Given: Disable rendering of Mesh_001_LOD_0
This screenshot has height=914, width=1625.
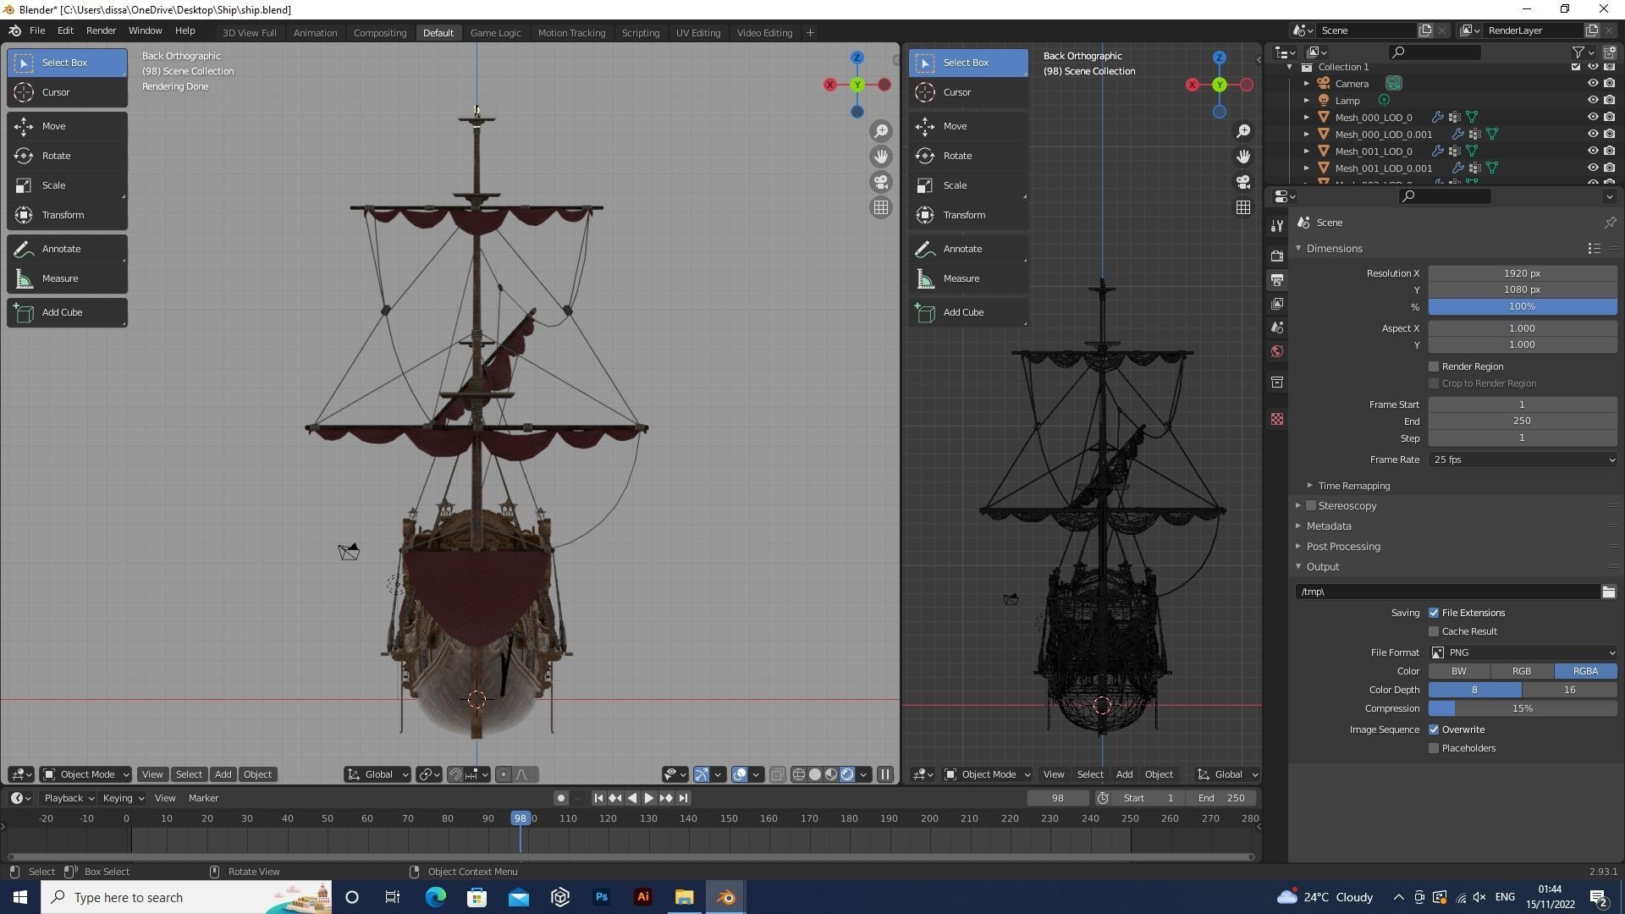Looking at the screenshot, I should tap(1609, 151).
